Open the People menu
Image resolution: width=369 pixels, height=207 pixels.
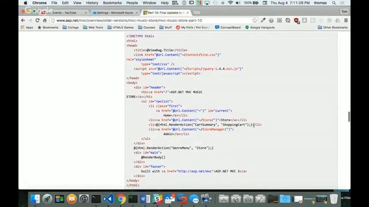132,3
